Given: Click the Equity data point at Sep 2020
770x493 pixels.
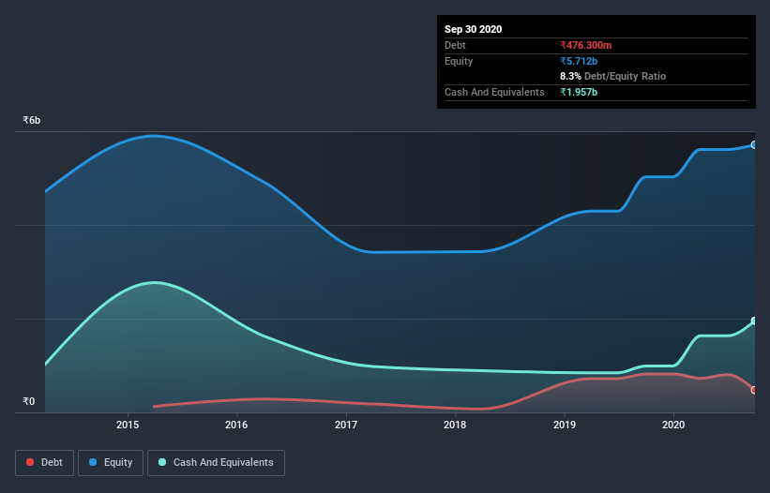Looking at the screenshot, I should (x=754, y=144).
